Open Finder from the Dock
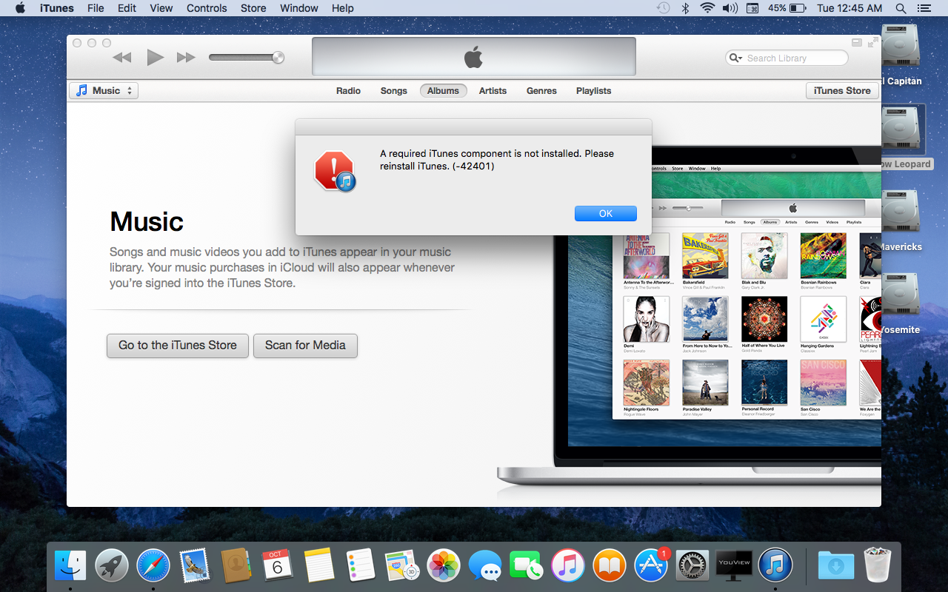Viewport: 948px width, 592px height. 70,566
